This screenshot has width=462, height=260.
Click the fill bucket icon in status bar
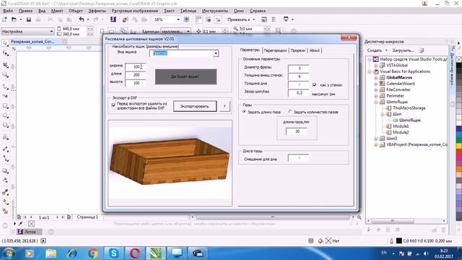pos(321,240)
